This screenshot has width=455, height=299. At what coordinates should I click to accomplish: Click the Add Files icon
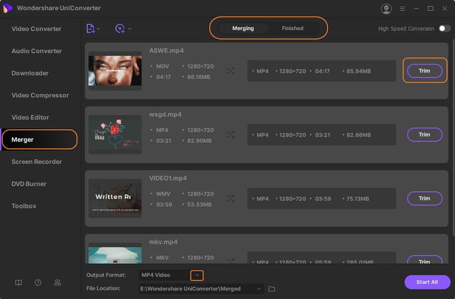coord(90,28)
